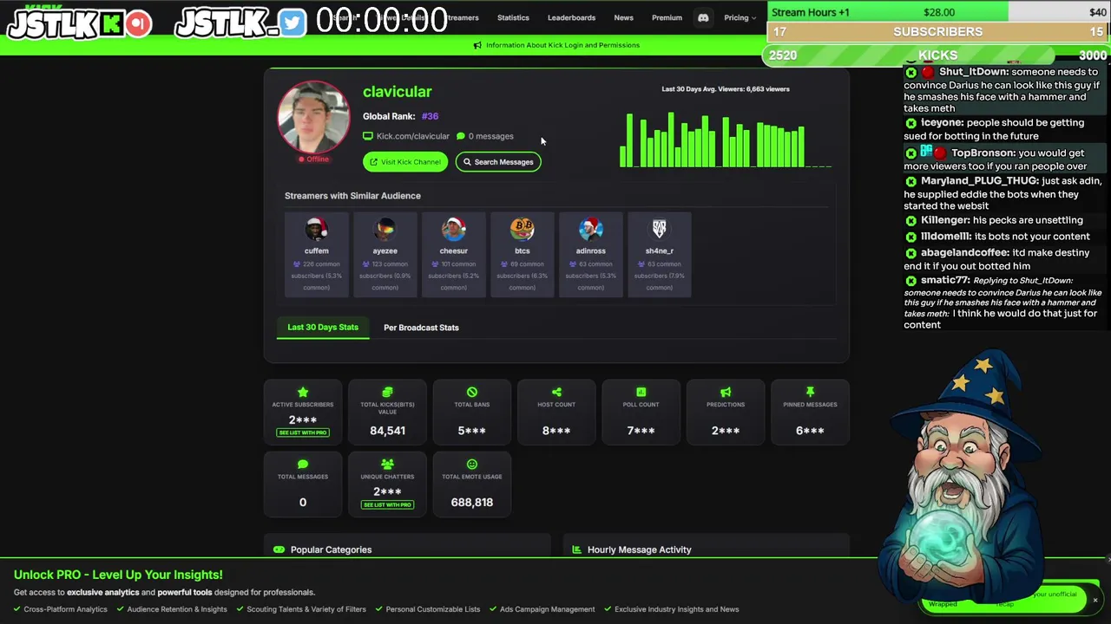Screen dimensions: 1111x624
Task: Click the 84,541 total kicks value
Action: (387, 431)
